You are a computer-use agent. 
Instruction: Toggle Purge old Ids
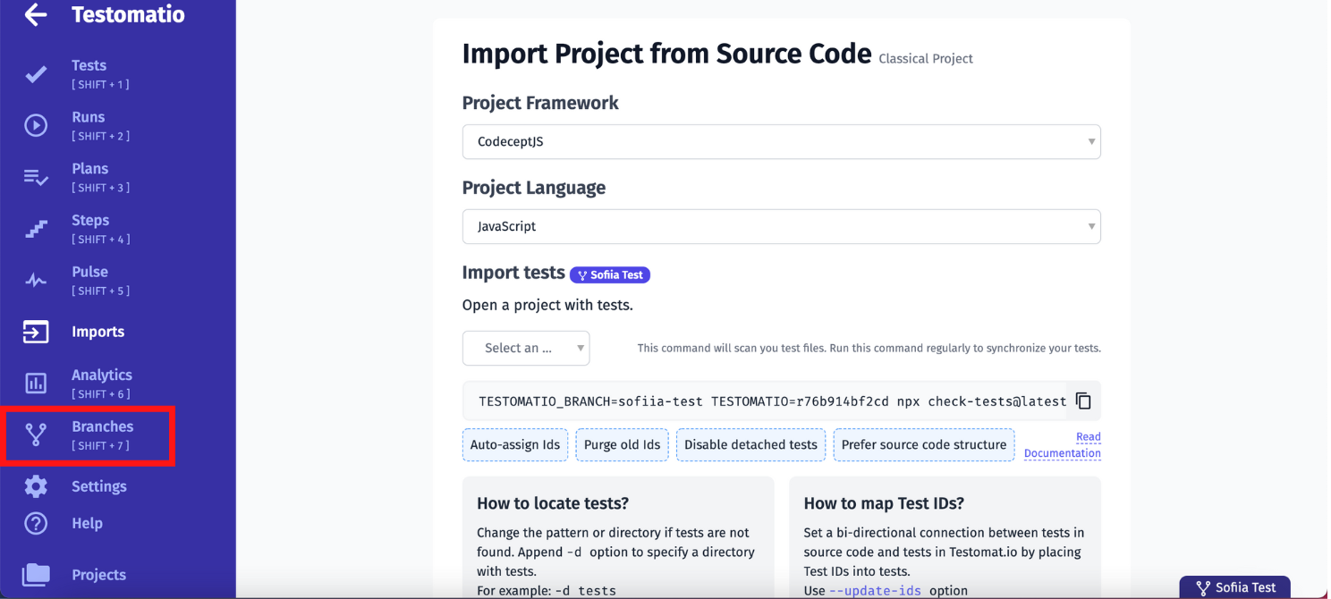(x=622, y=443)
